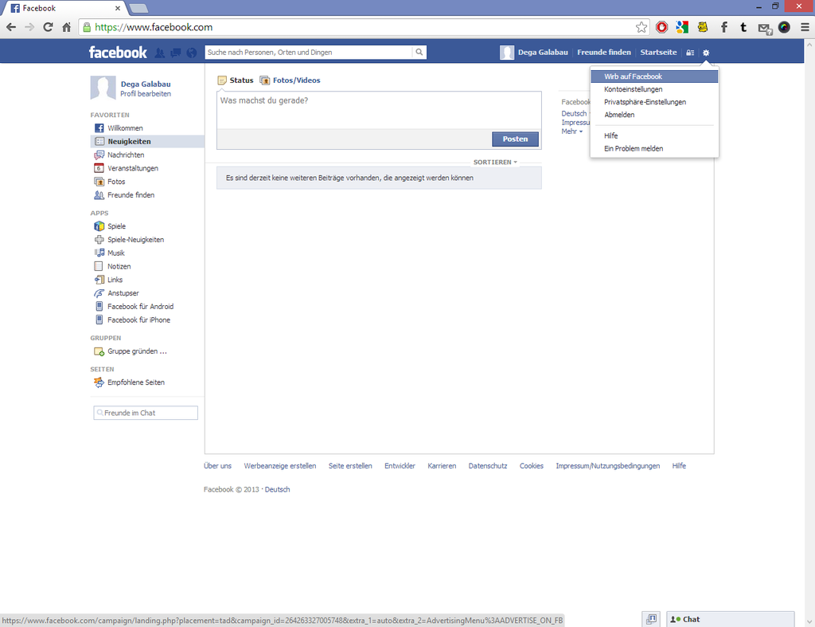Open messages icon in Facebook header
Viewport: 815px width, 627px height.
(x=176, y=53)
